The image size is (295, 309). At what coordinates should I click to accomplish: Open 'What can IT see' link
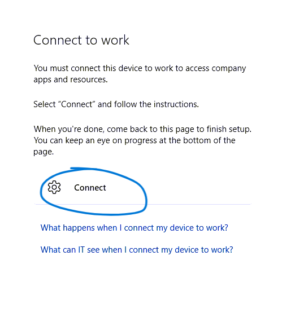[x=137, y=250]
